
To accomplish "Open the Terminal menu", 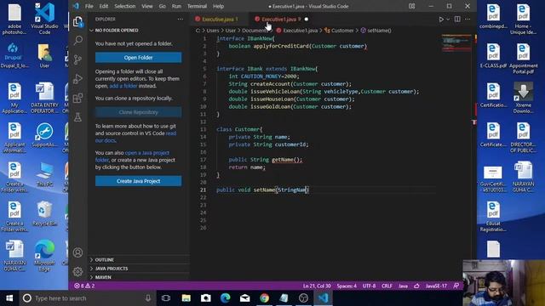I will [x=197, y=6].
